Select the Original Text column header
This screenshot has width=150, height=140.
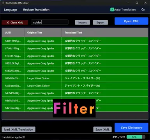point(43,33)
